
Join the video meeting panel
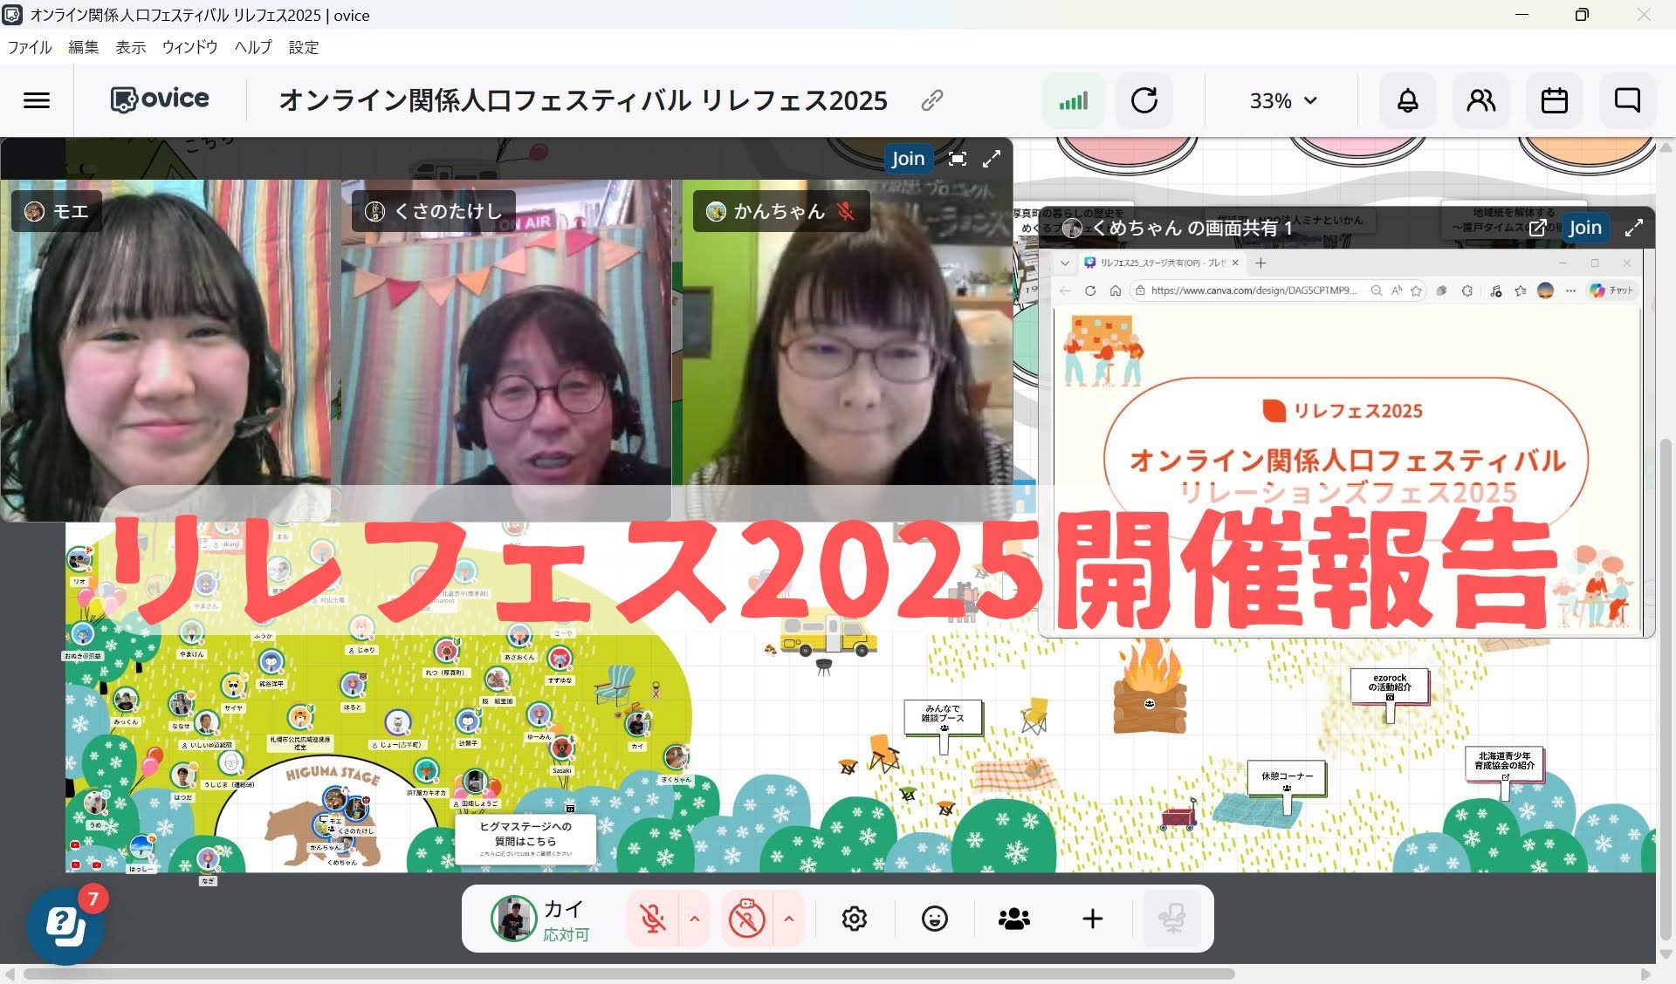click(907, 158)
